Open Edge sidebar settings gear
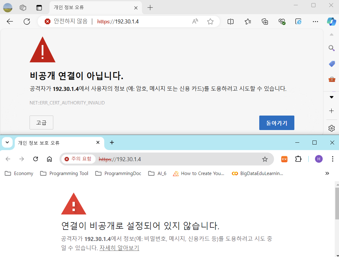339x257 pixels. click(x=332, y=128)
